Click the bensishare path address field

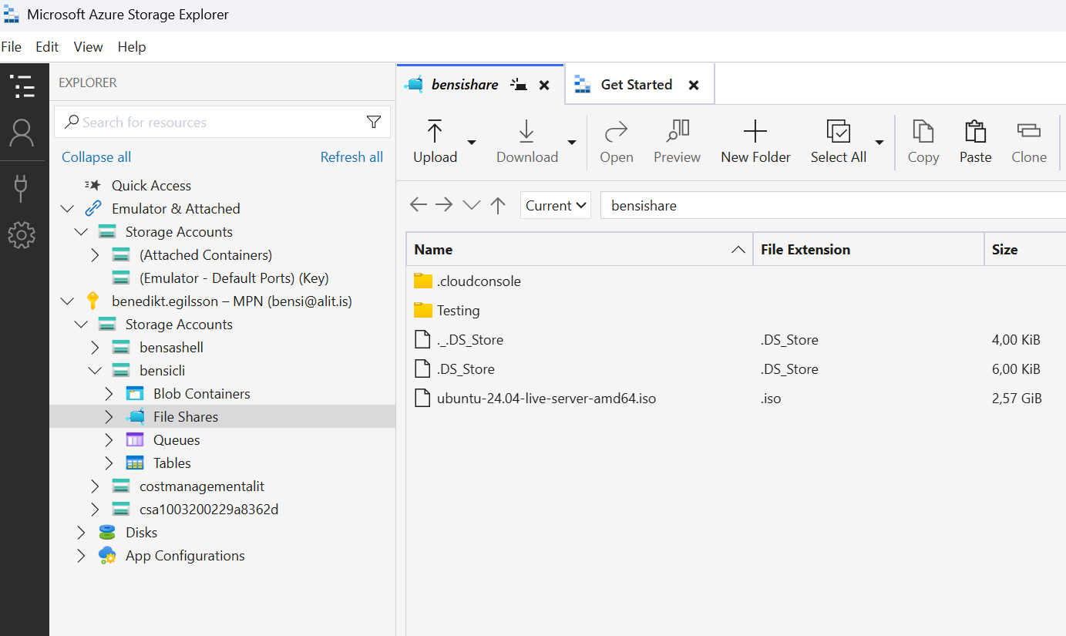point(833,205)
